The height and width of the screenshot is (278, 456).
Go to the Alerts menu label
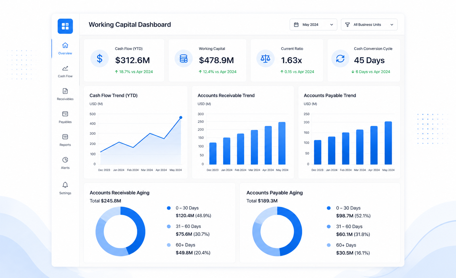coord(65,168)
